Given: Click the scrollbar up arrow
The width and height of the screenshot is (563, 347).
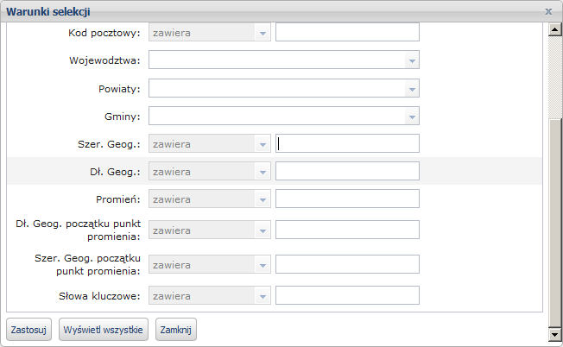Looking at the screenshot, I should (x=555, y=32).
